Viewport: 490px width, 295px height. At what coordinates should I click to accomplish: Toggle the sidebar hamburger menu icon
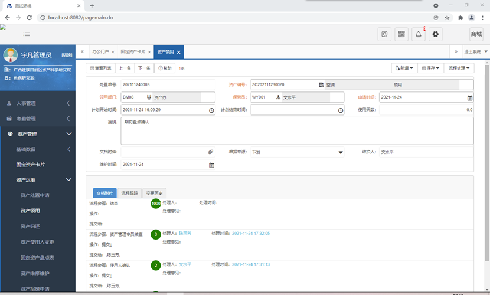click(27, 34)
